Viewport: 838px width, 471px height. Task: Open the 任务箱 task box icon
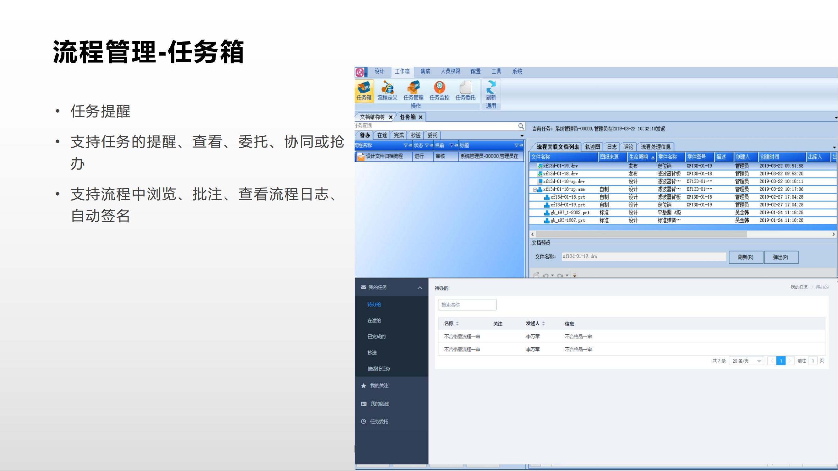tap(364, 91)
